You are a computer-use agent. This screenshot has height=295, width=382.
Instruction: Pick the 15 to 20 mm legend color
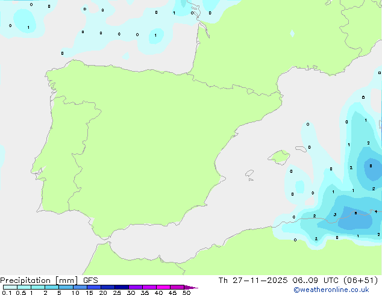(x=93, y=287)
